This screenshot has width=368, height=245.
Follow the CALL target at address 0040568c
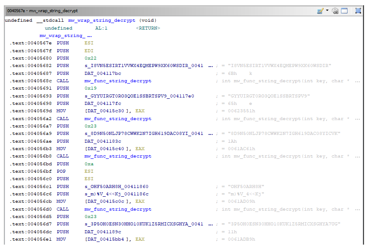[118, 81]
